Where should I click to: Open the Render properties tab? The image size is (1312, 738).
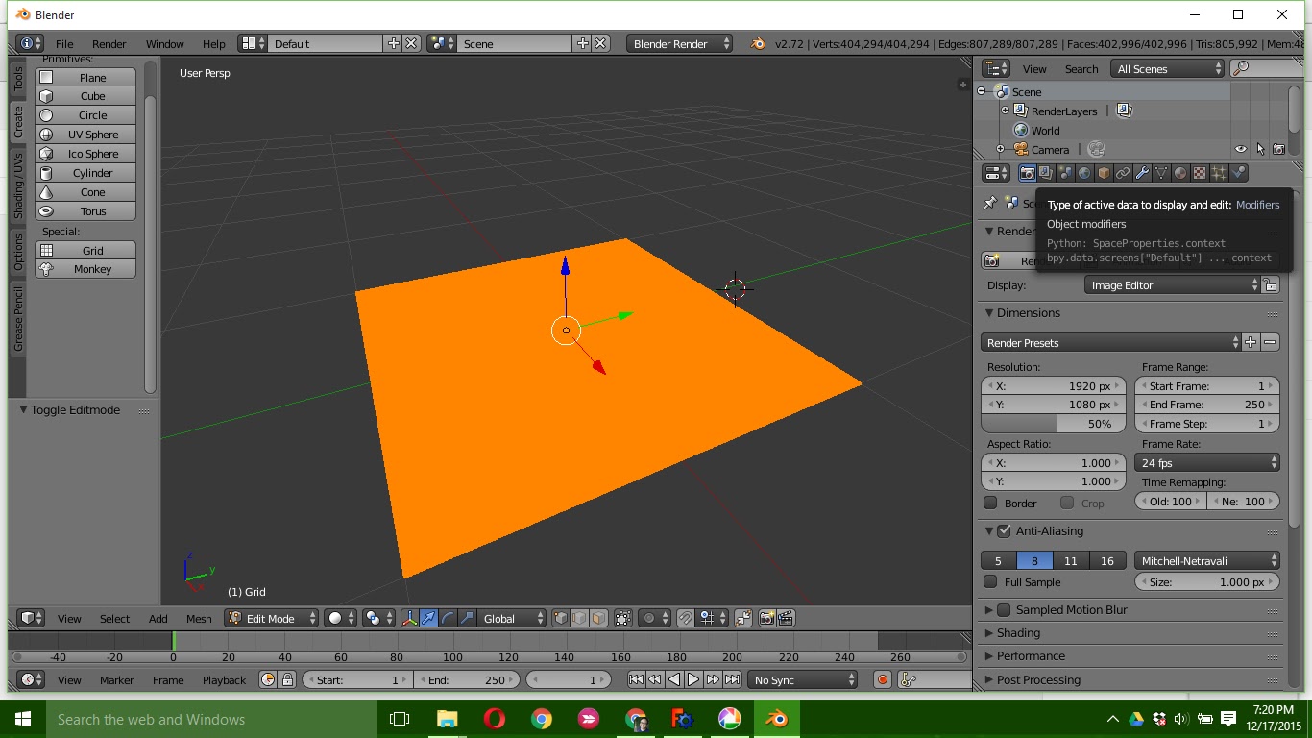tap(1029, 172)
